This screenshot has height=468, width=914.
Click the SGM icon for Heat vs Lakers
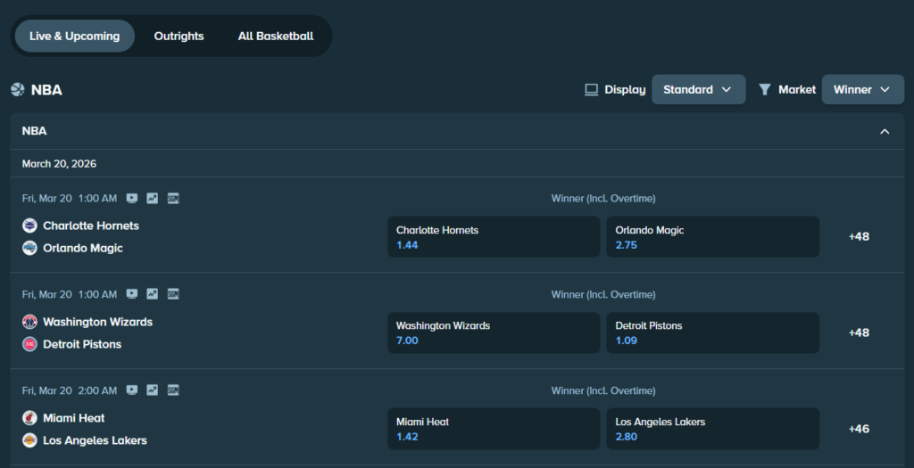tap(173, 390)
